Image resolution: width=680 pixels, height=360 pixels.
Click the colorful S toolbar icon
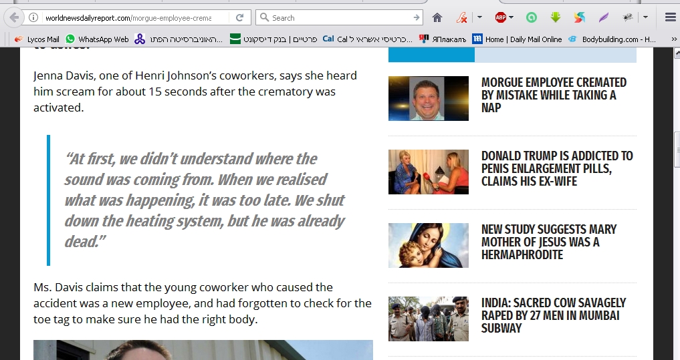(580, 18)
